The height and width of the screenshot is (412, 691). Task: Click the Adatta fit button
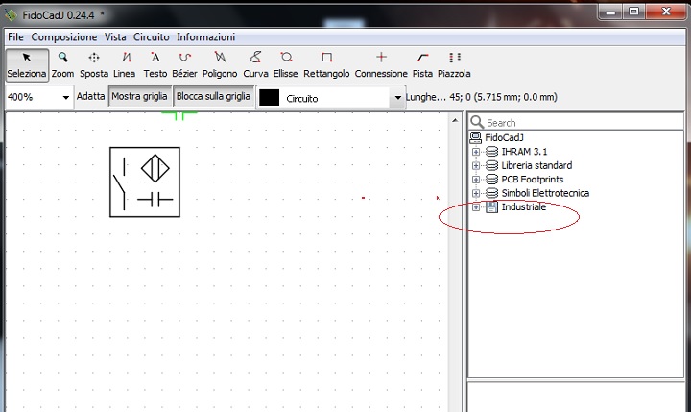(x=91, y=97)
